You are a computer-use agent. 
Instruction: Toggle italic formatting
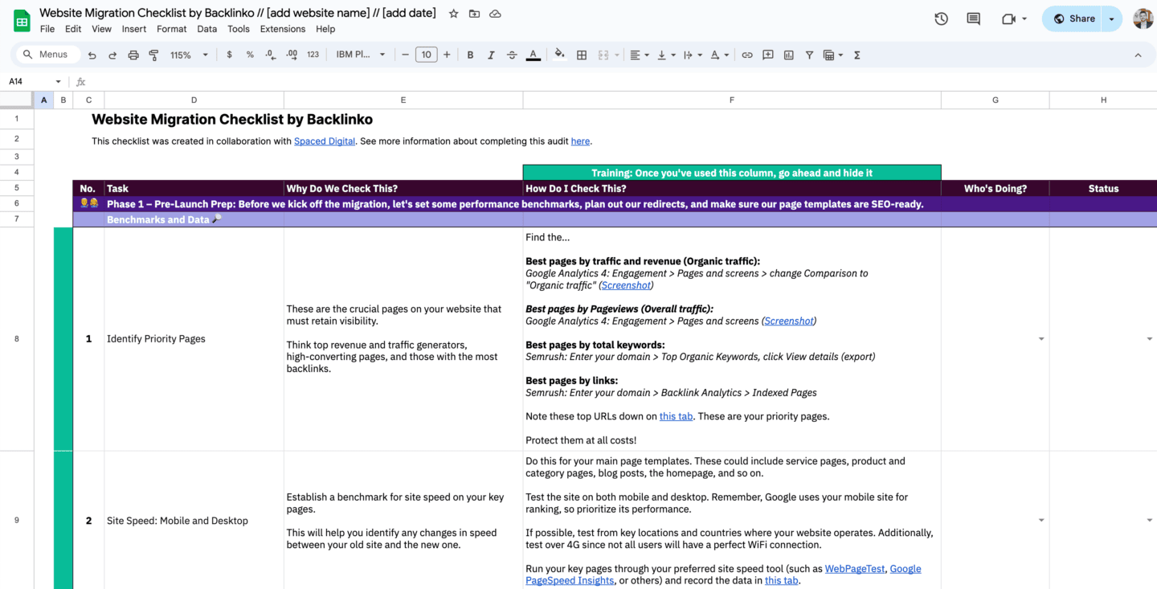pyautogui.click(x=491, y=55)
